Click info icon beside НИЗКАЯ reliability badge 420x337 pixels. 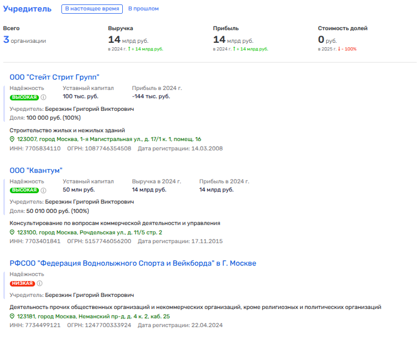click(40, 284)
